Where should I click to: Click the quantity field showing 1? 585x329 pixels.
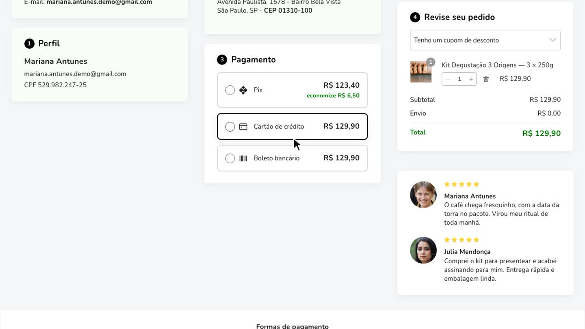(459, 79)
